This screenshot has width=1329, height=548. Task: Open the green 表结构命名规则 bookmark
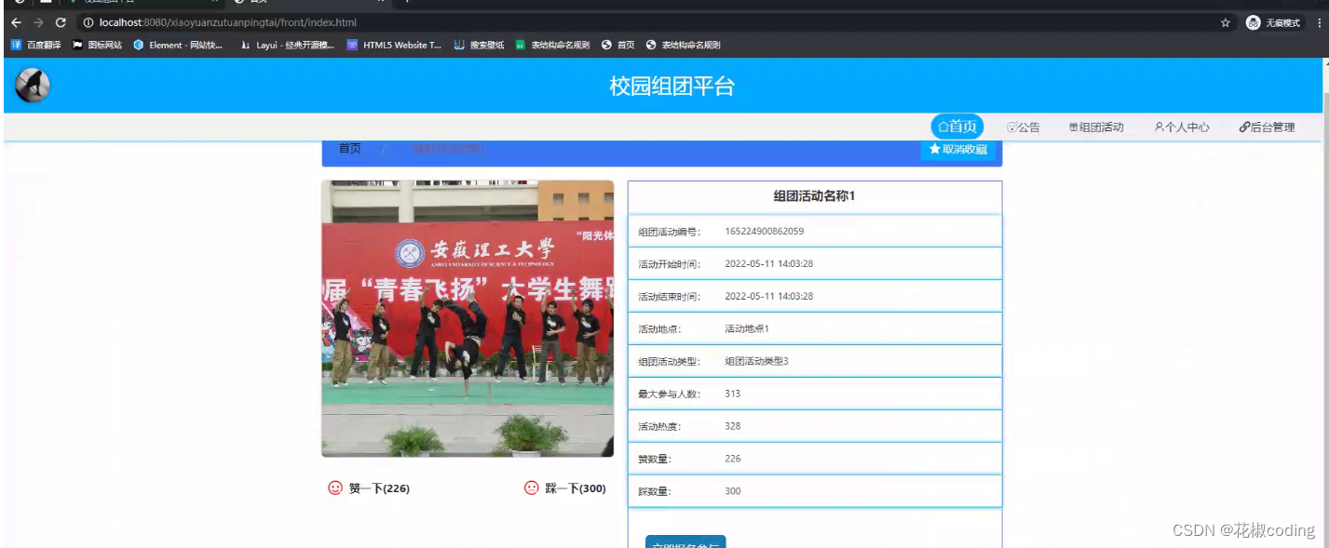(552, 45)
